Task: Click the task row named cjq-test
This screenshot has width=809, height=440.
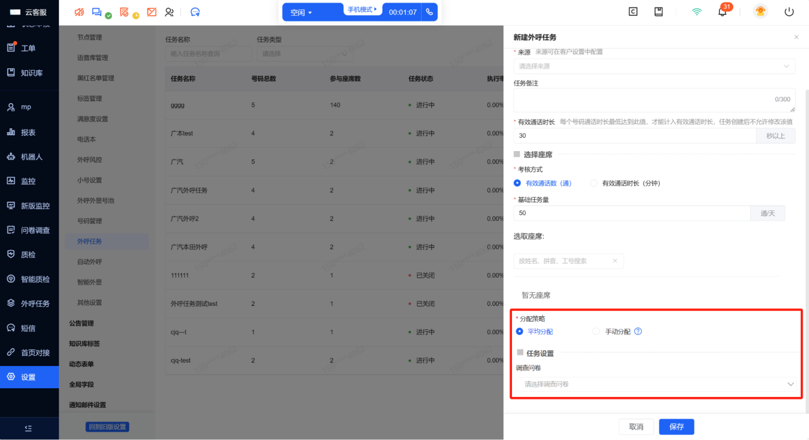Action: tap(334, 360)
